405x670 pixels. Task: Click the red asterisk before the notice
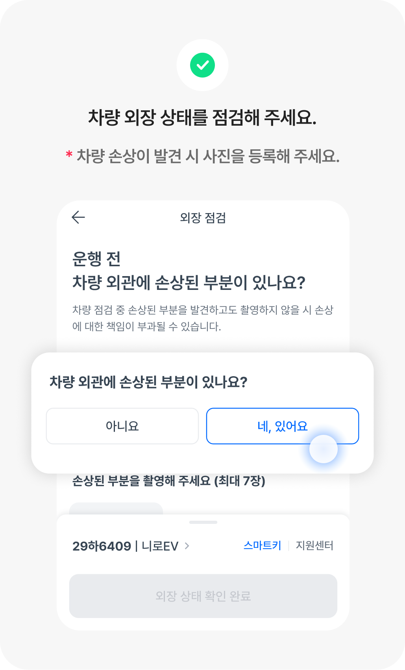[x=69, y=155]
